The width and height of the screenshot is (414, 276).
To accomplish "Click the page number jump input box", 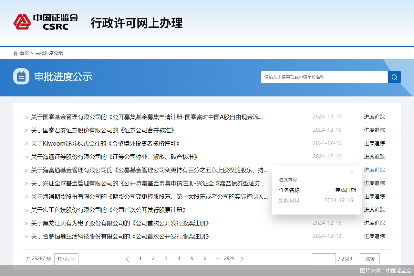I will click(323, 259).
